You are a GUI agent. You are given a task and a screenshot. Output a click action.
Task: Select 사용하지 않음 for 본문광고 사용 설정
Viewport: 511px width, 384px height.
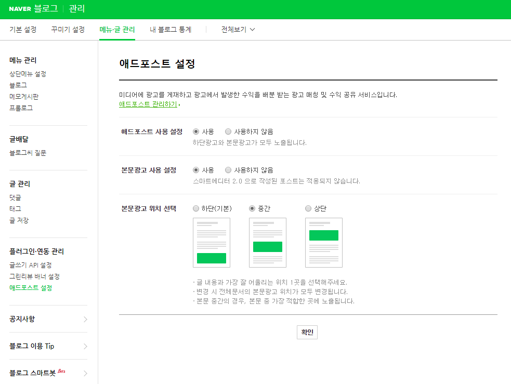pos(228,170)
